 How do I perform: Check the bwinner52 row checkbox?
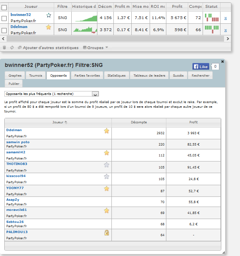pyautogui.click(x=4, y=18)
